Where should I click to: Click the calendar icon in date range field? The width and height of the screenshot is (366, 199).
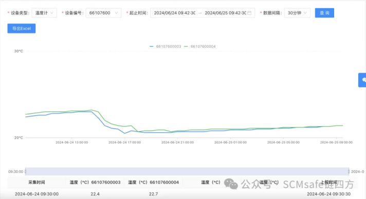tap(249, 13)
